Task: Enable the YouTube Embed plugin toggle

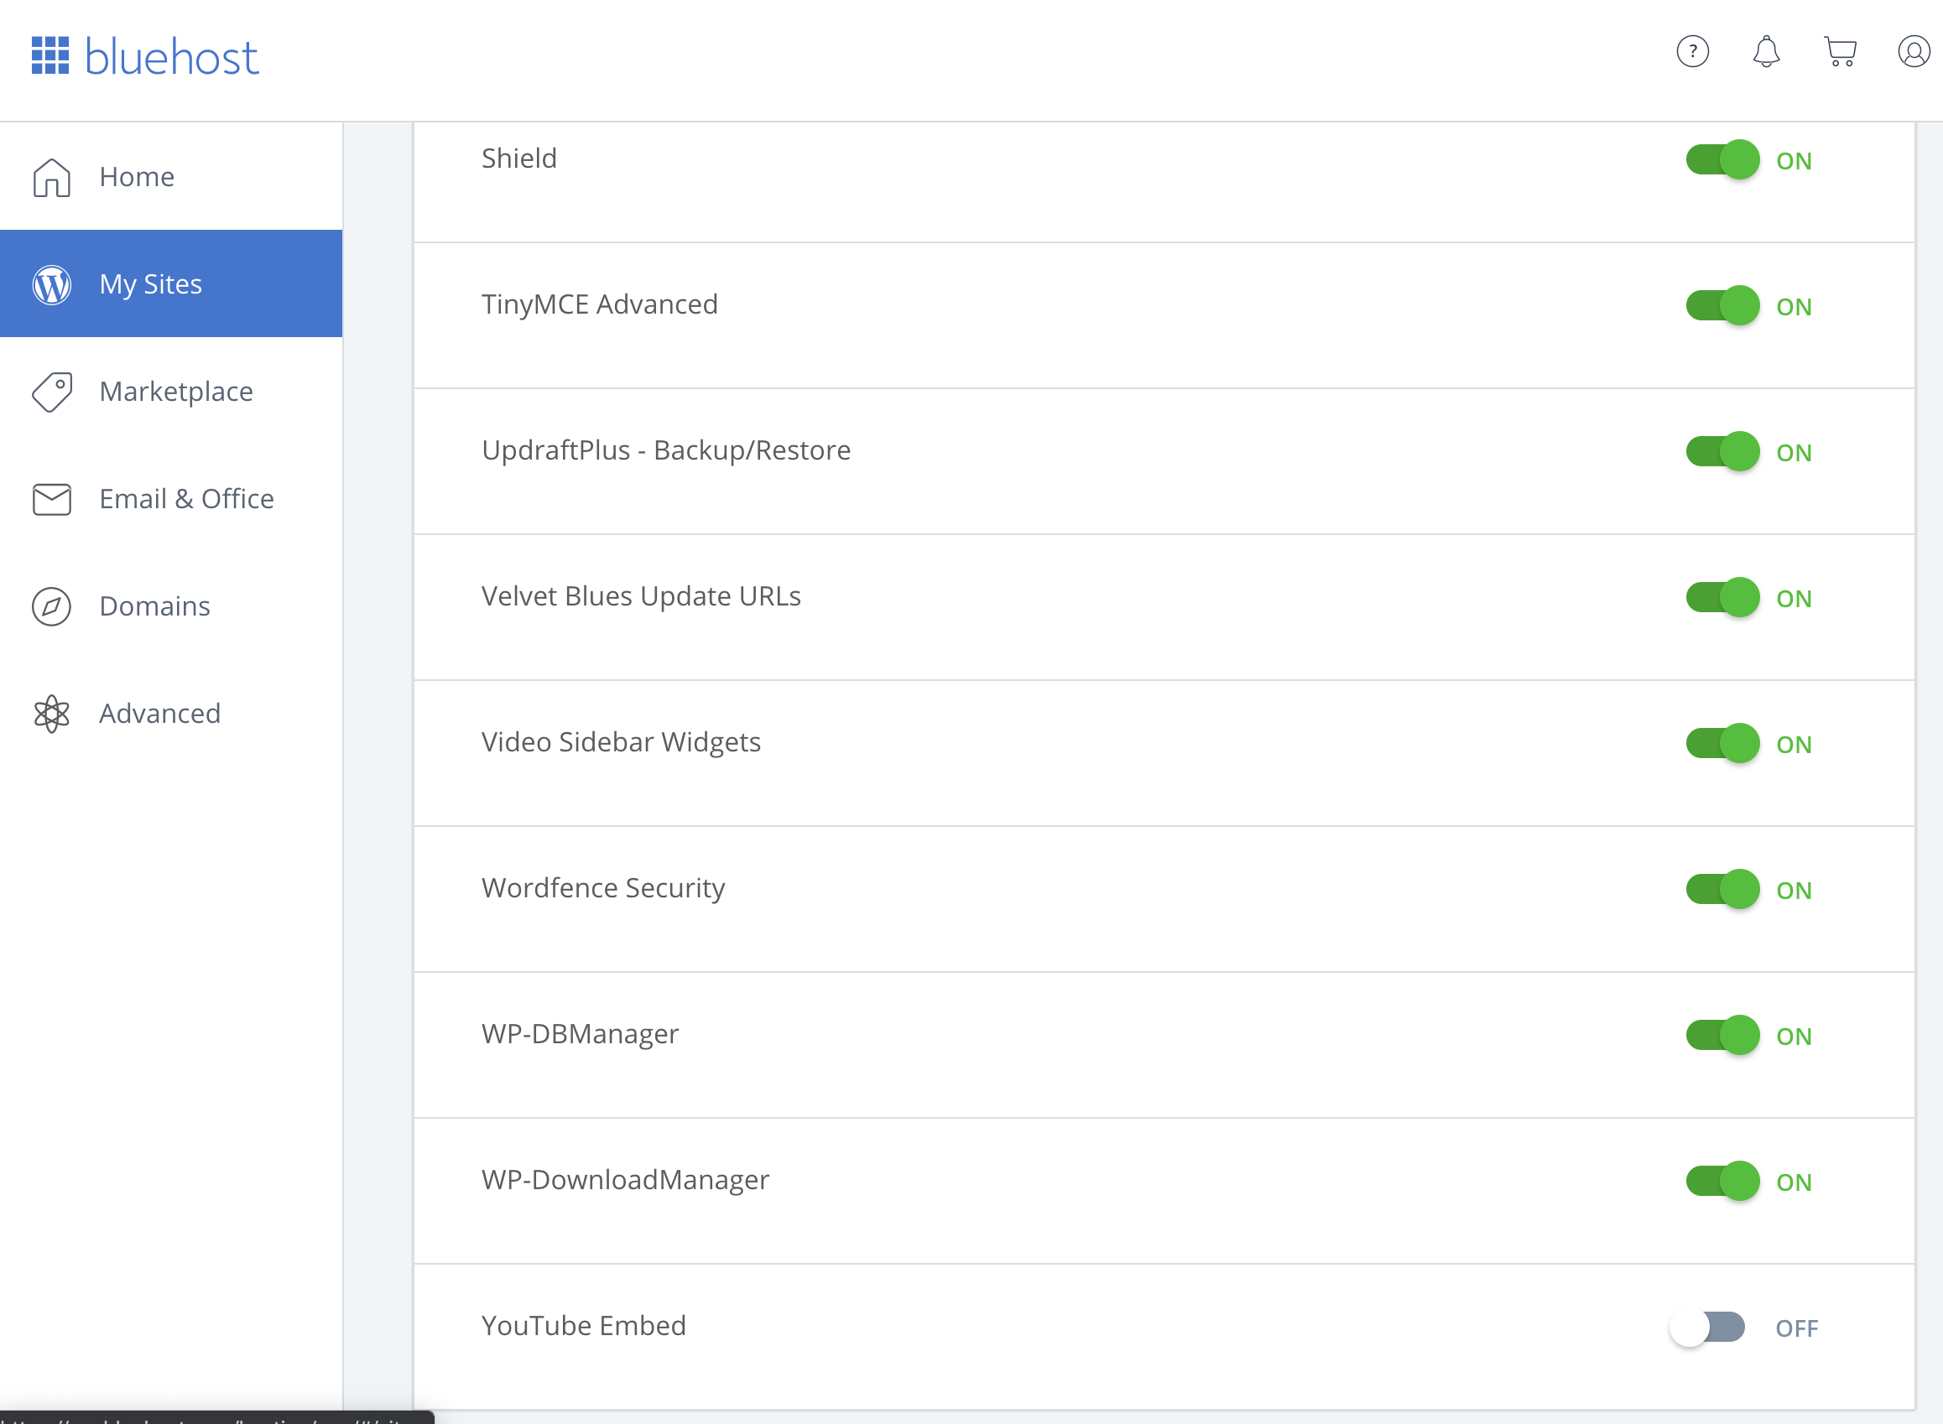Action: pyautogui.click(x=1707, y=1328)
